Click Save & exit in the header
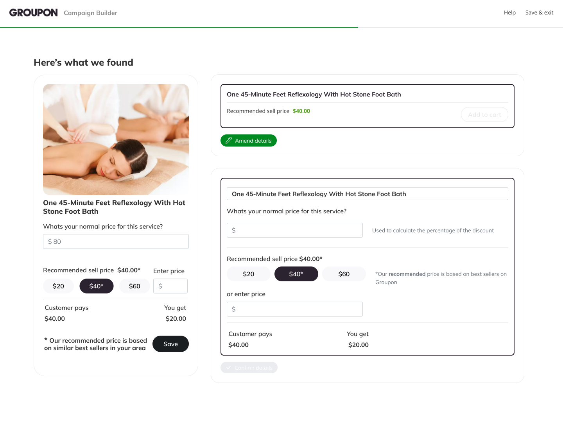Image resolution: width=563 pixels, height=422 pixels. coord(539,13)
